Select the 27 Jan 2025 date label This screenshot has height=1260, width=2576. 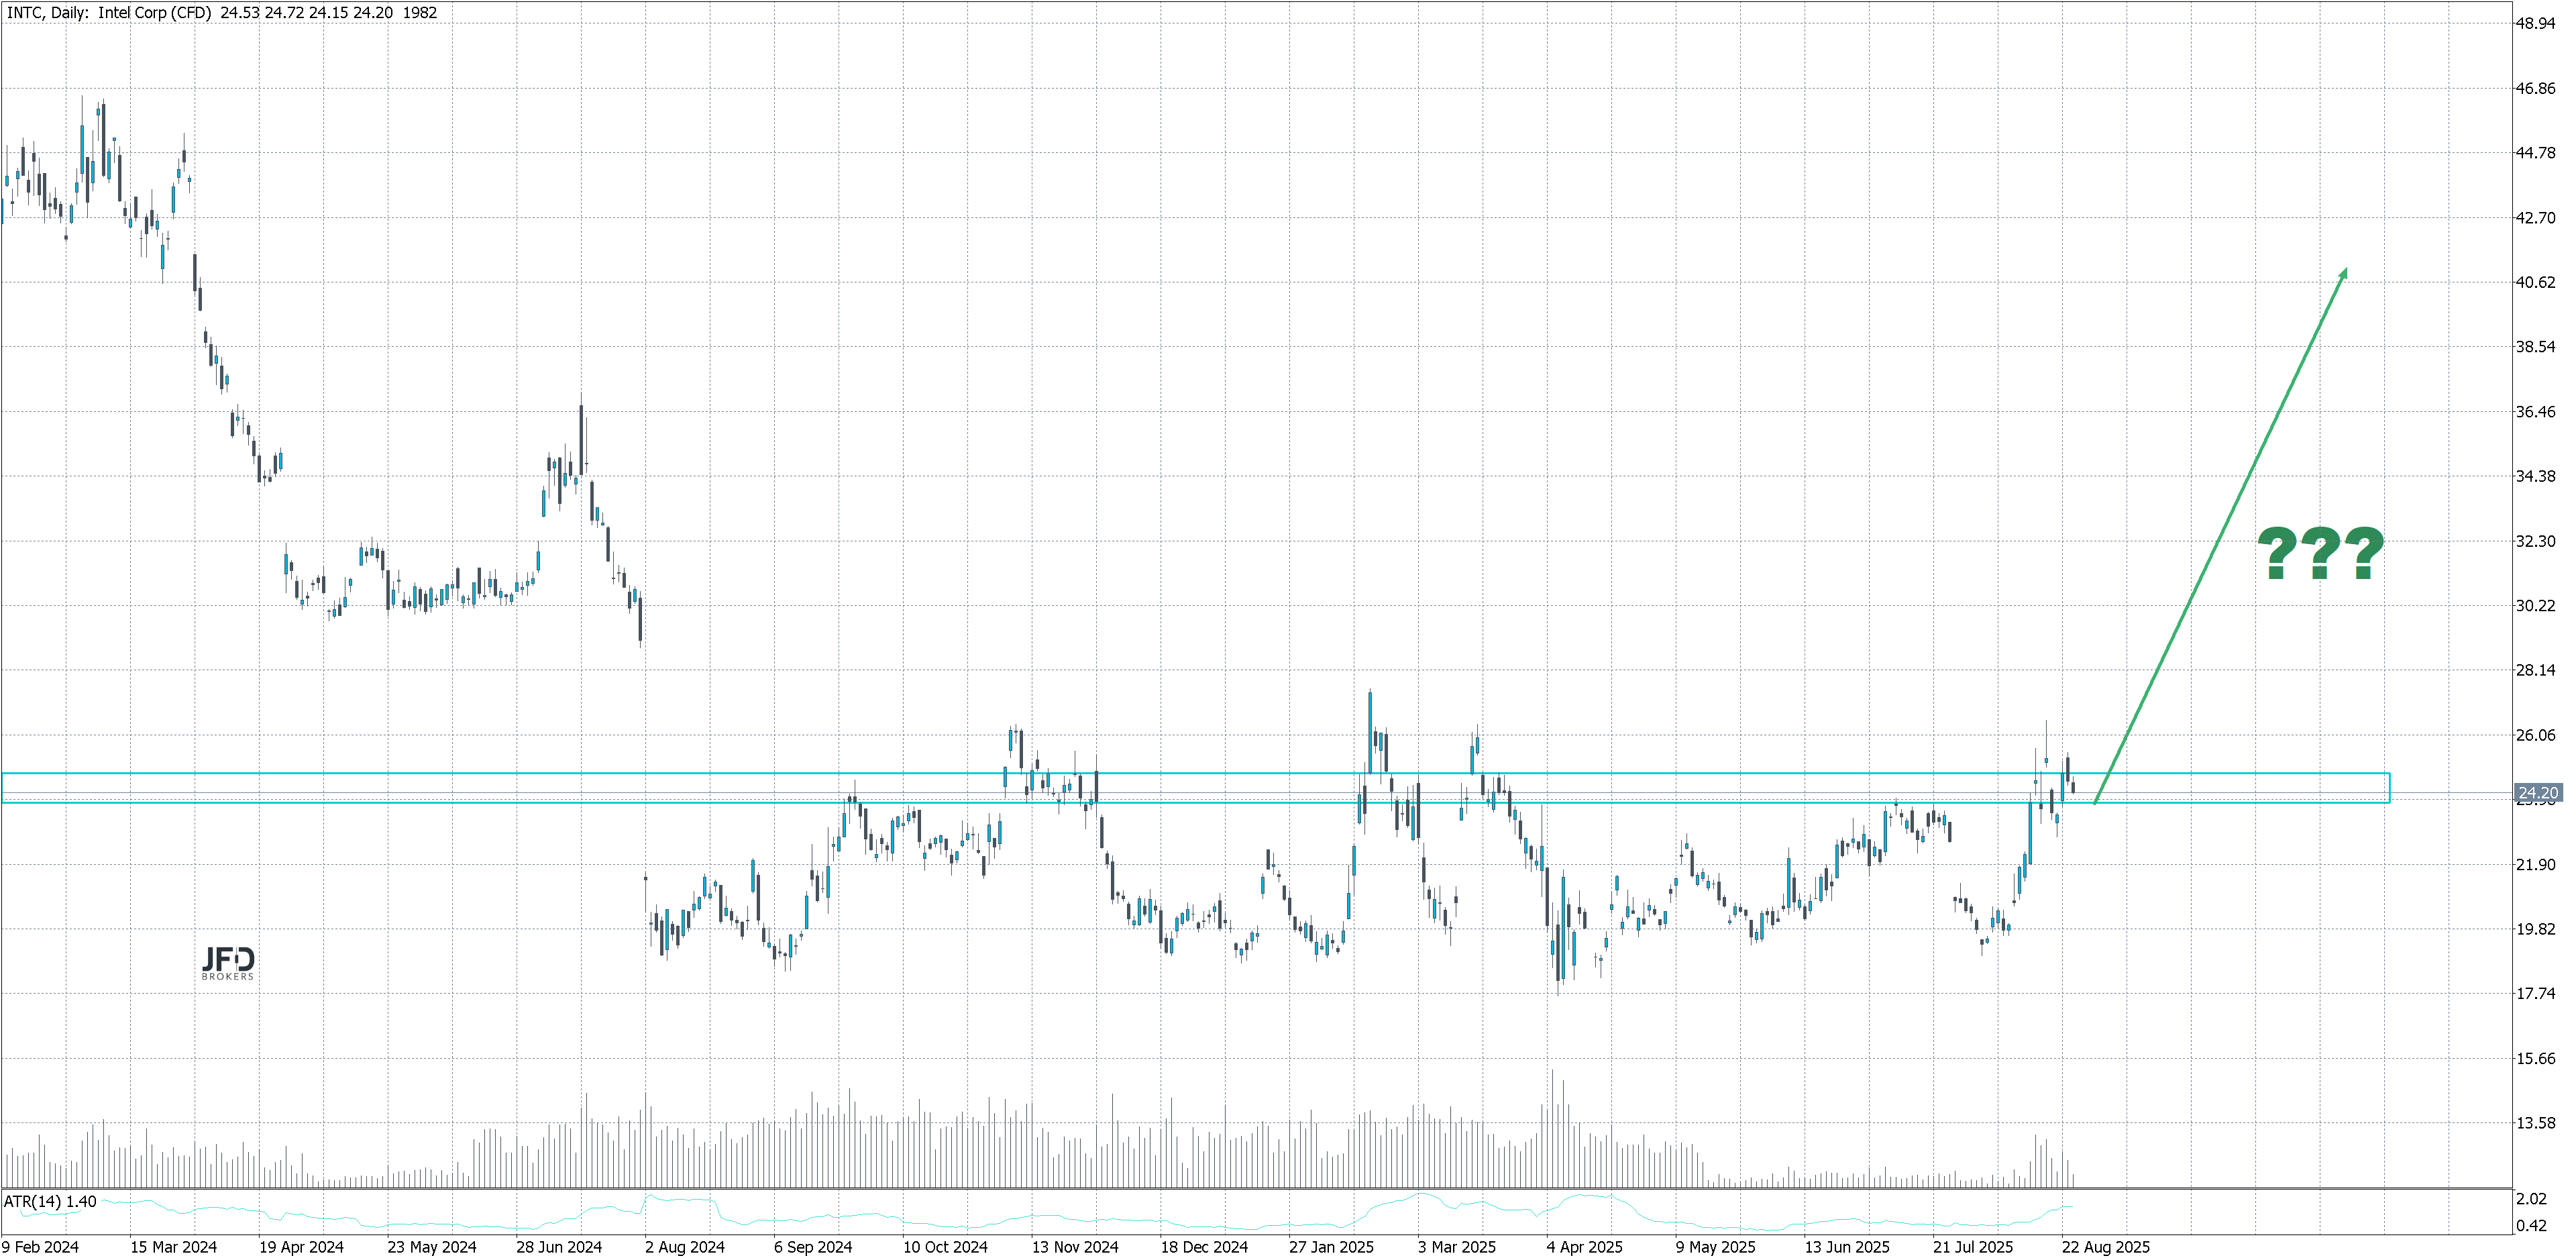coord(1331,1247)
